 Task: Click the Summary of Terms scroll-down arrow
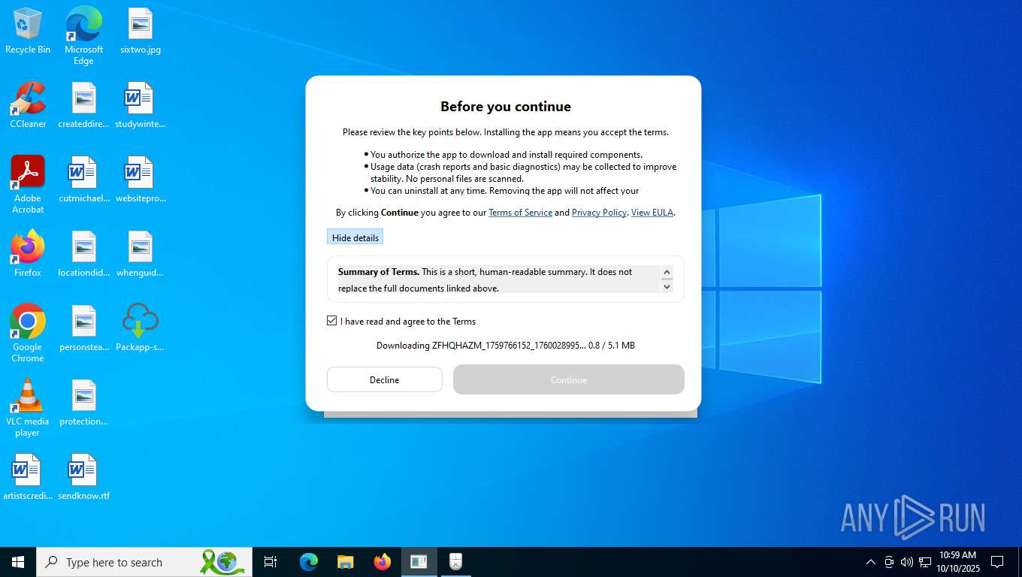point(667,286)
